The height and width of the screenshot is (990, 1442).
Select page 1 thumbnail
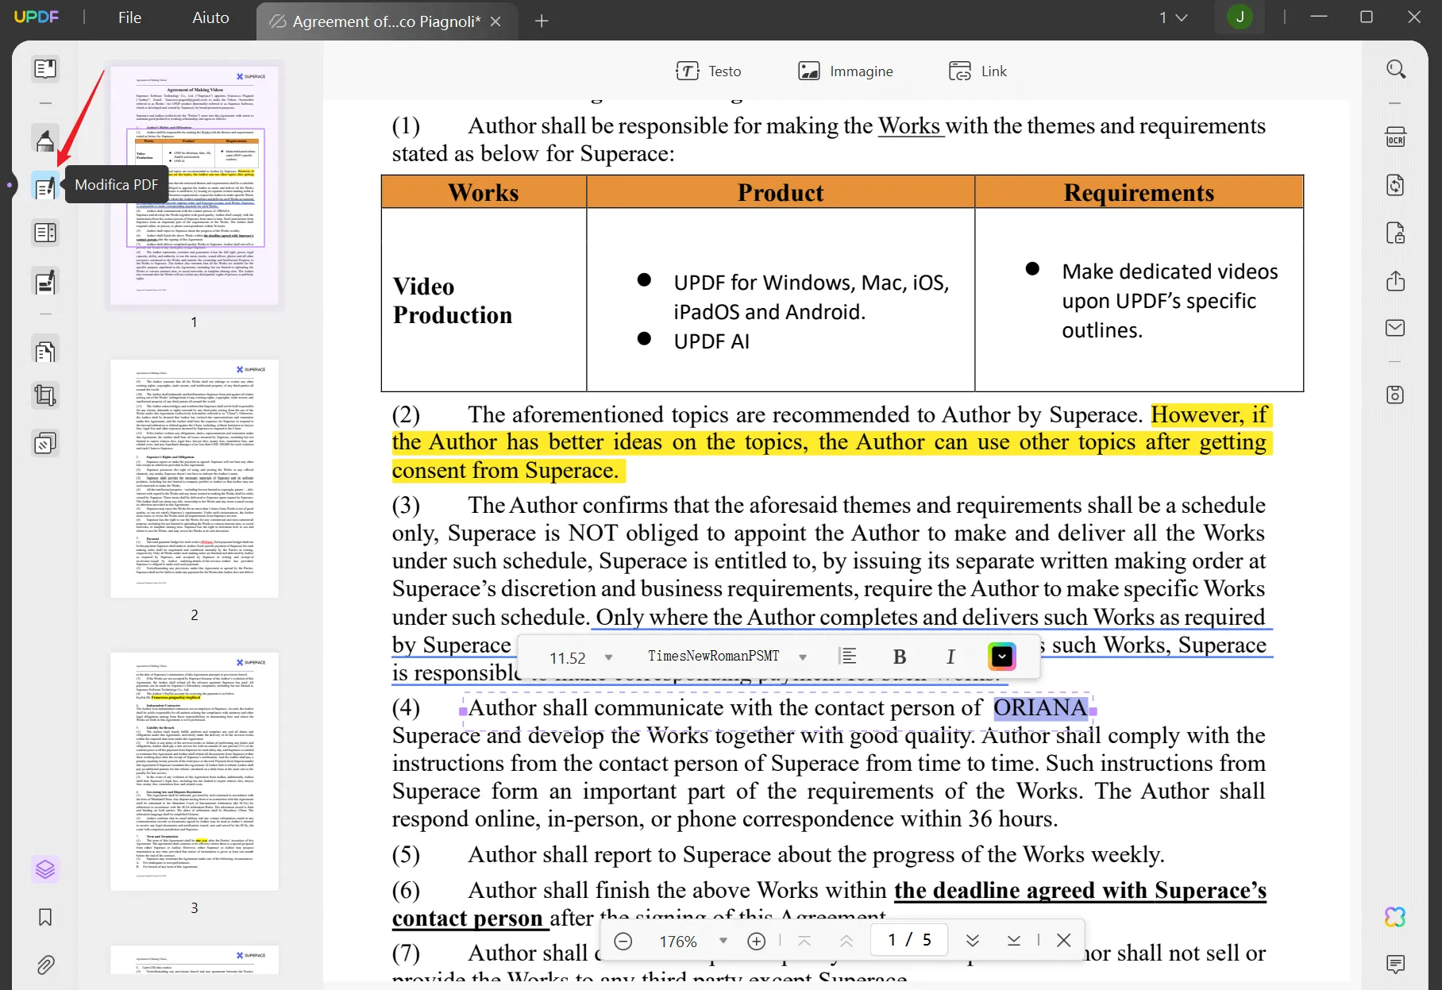pyautogui.click(x=195, y=186)
